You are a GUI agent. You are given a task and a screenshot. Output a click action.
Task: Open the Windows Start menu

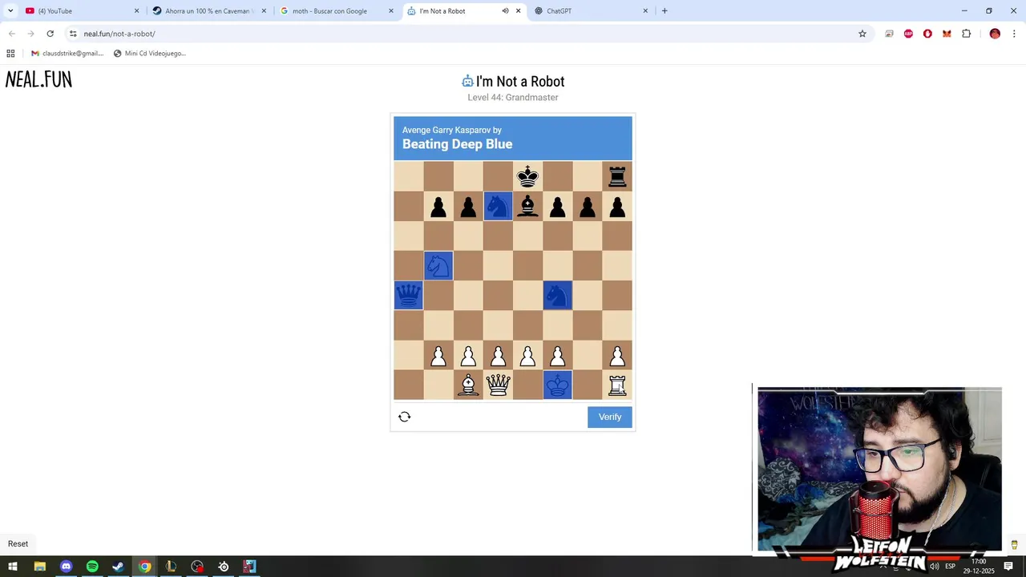pyautogui.click(x=13, y=567)
